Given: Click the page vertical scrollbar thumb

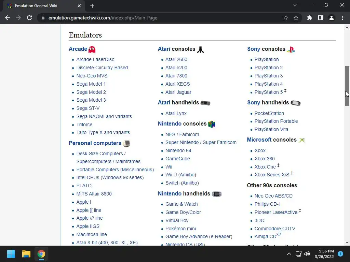Looking at the screenshot, I should (347, 86).
